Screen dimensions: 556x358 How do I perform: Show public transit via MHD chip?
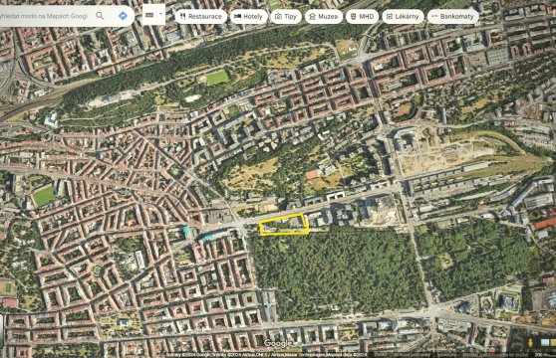[362, 16]
